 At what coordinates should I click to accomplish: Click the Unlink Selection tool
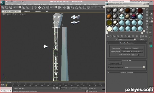tap(6, 7)
